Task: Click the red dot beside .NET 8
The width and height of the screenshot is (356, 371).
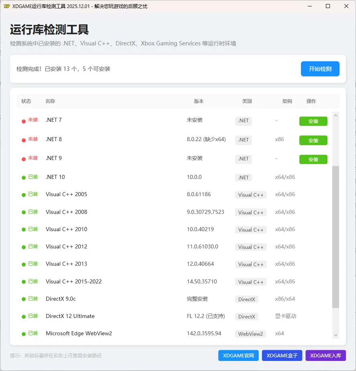Action: pos(23,140)
